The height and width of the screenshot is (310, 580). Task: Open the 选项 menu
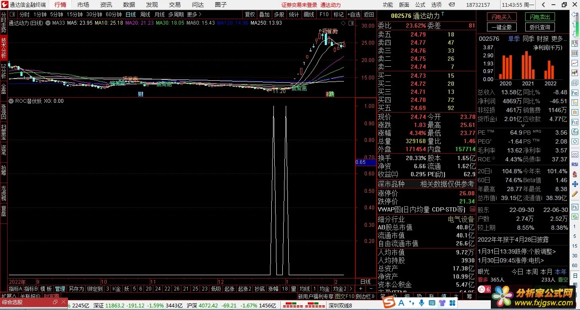436,5
